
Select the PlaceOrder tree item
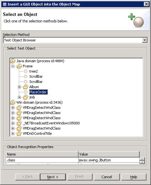click(x=38, y=92)
